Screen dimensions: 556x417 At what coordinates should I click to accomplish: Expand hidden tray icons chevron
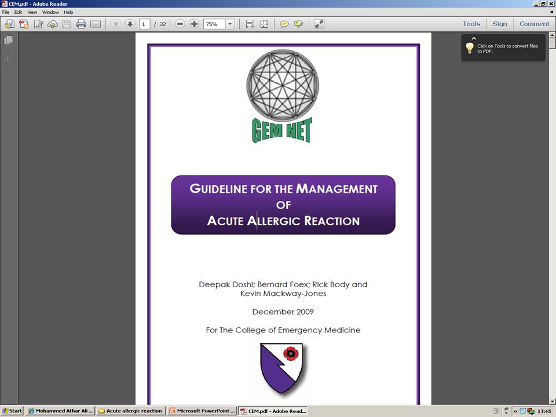pyautogui.click(x=515, y=411)
